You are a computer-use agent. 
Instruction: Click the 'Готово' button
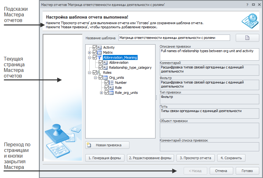click(x=247, y=171)
